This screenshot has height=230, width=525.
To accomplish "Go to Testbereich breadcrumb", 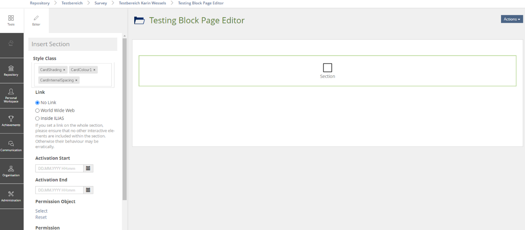I will pyautogui.click(x=72, y=3).
